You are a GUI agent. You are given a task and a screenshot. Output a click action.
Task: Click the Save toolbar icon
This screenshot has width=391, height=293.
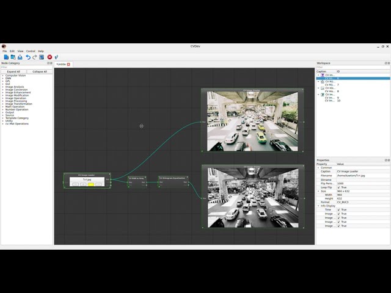coord(20,57)
